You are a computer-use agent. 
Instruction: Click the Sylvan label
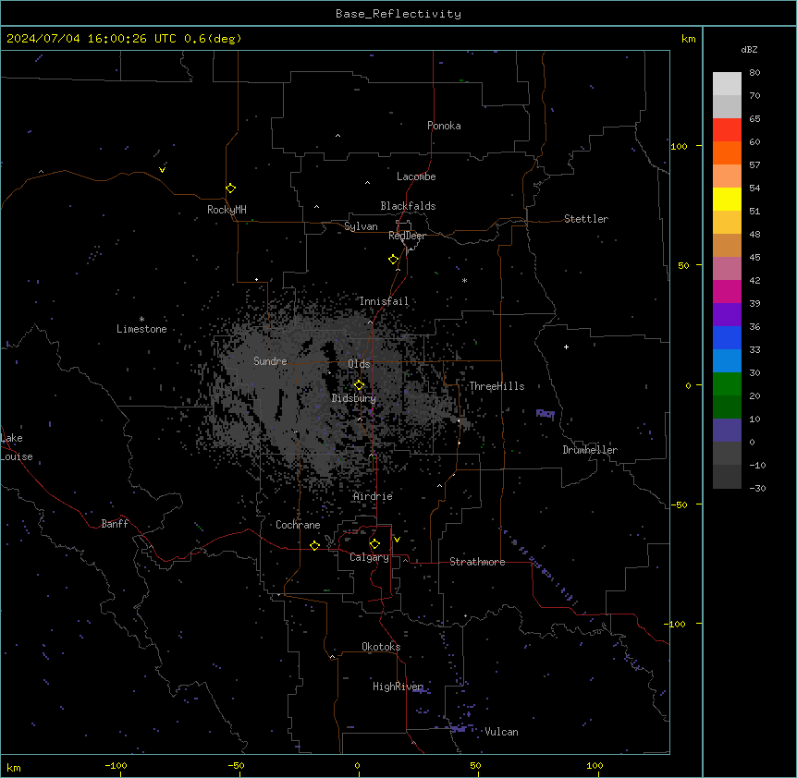[361, 226]
